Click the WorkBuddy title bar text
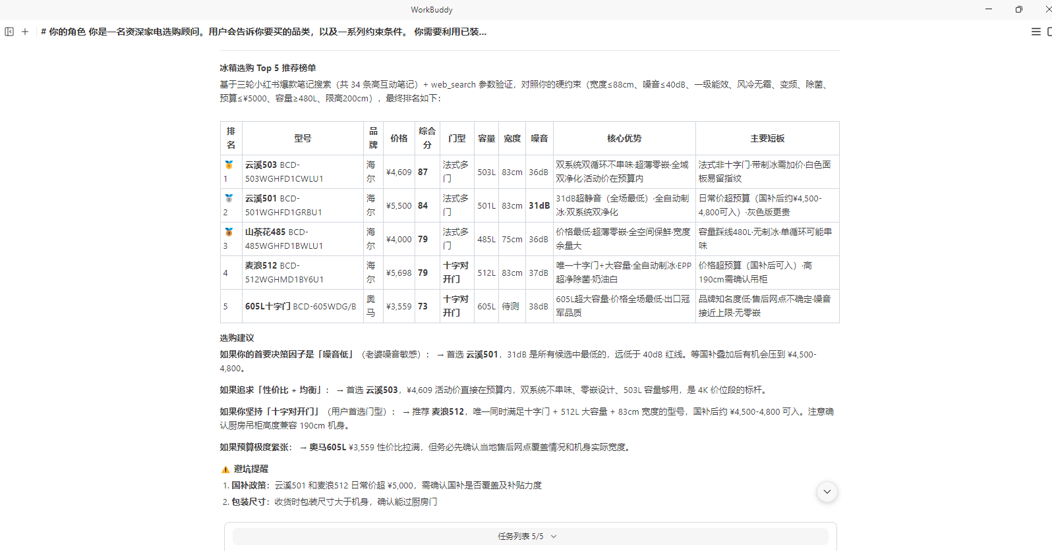1052x551 pixels. (x=432, y=9)
